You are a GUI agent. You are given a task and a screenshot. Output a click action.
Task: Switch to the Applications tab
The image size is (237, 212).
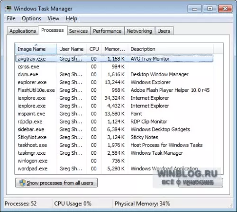pos(23,31)
